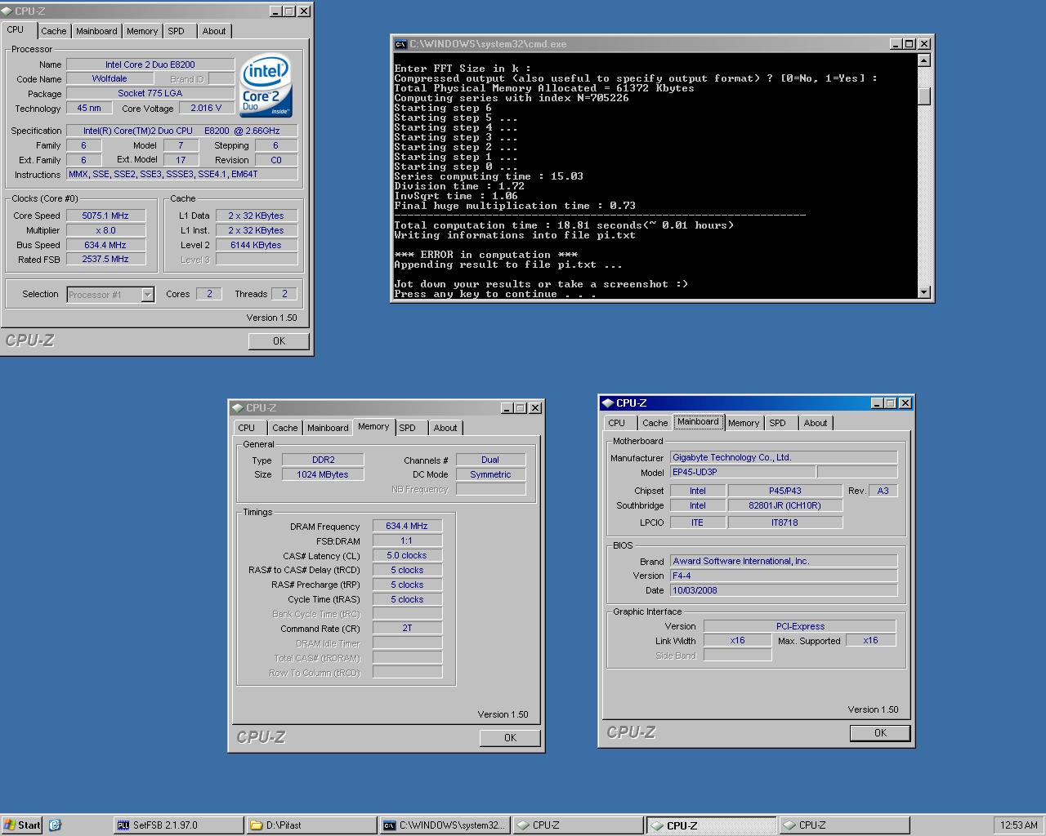
Task: Select CPU tab in Memory CPU-Z window
Action: pyautogui.click(x=247, y=428)
